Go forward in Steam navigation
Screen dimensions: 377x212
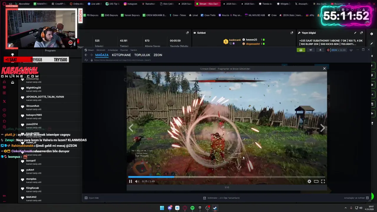(91, 55)
